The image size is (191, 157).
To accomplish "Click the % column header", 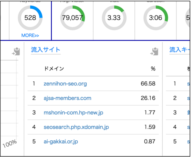I will point(153,69).
